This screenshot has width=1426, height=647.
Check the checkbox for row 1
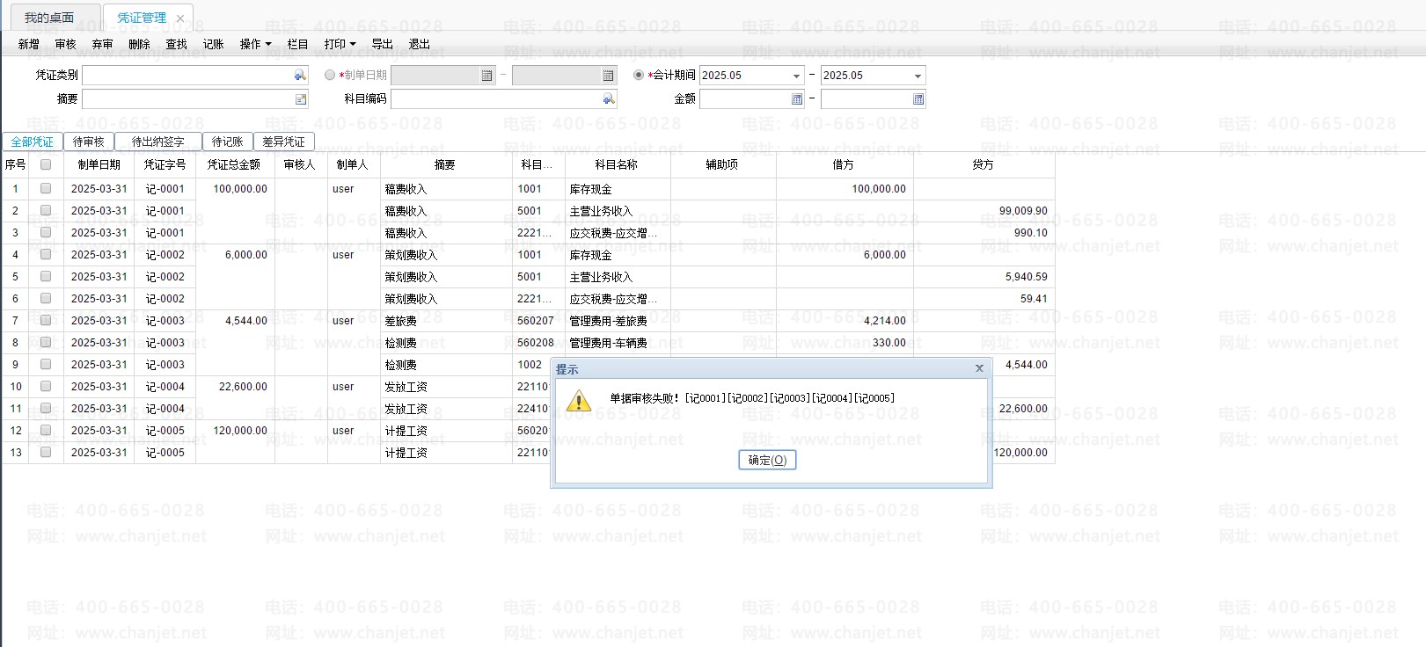[x=46, y=188]
